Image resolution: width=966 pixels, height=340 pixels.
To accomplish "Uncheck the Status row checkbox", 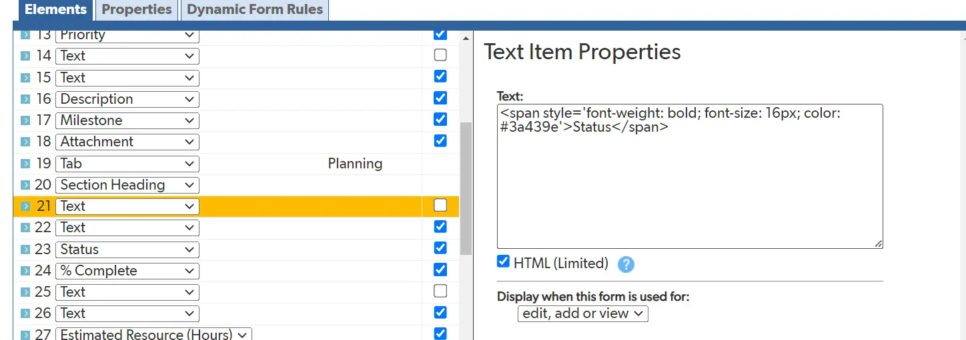I will pyautogui.click(x=440, y=248).
